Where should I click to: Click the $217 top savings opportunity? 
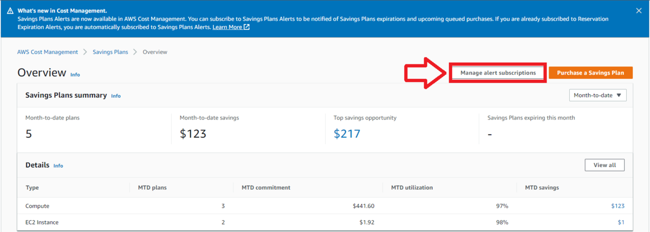click(347, 134)
